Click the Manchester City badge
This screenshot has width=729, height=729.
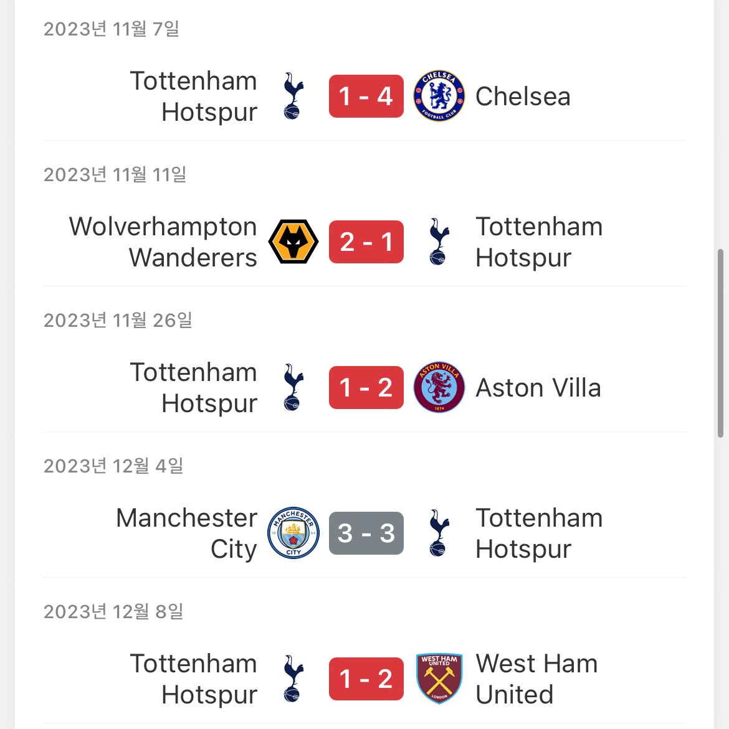click(293, 533)
